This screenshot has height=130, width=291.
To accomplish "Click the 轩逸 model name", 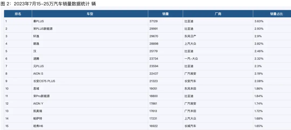I will point(36,36).
